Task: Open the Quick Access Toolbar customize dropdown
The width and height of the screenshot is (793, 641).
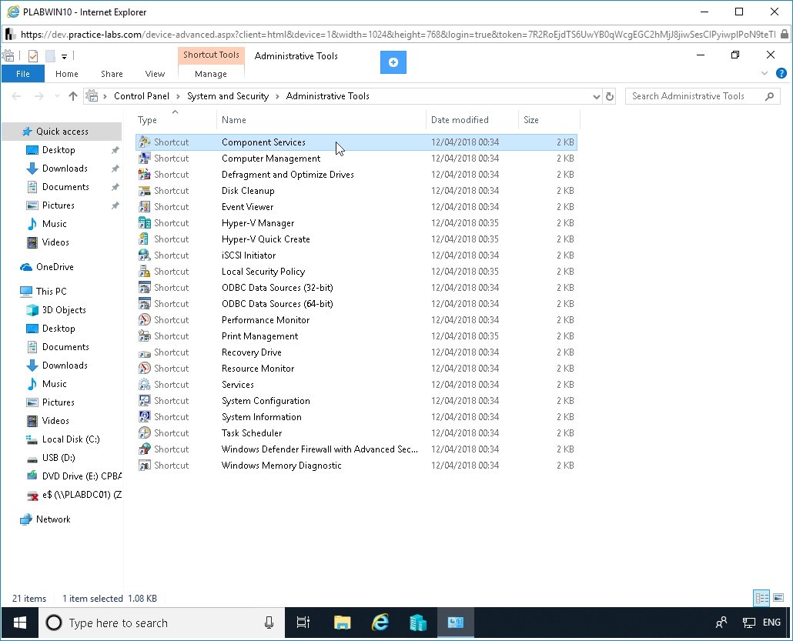Action: [x=64, y=57]
